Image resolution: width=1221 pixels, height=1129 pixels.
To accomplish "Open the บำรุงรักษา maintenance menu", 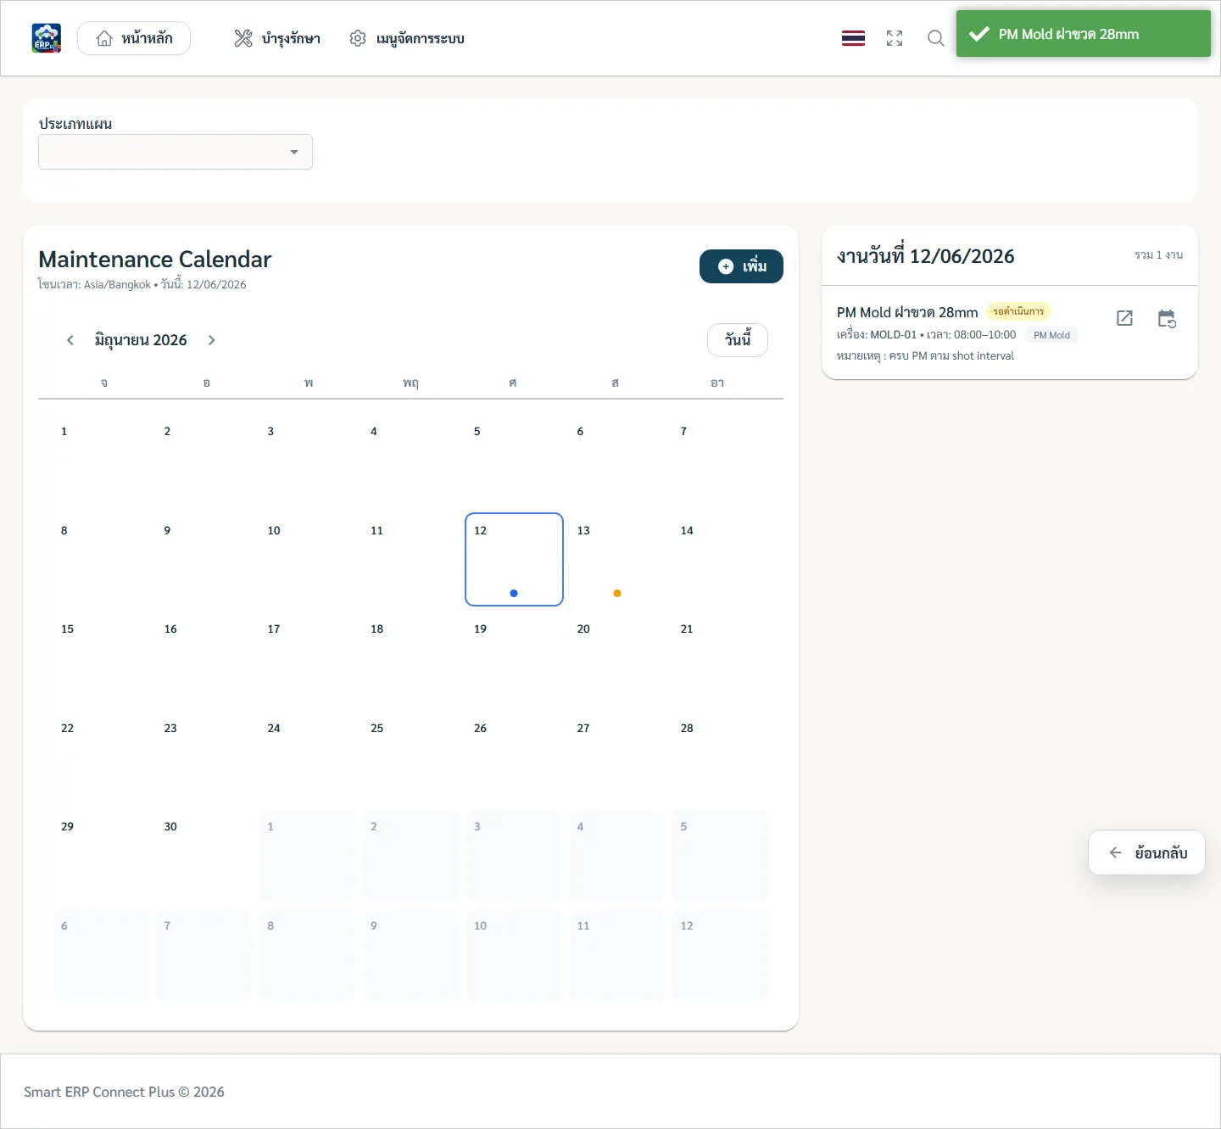I will (277, 38).
